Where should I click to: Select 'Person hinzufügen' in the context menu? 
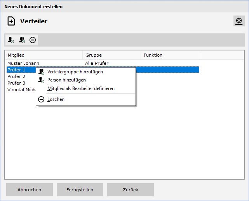(x=66, y=80)
